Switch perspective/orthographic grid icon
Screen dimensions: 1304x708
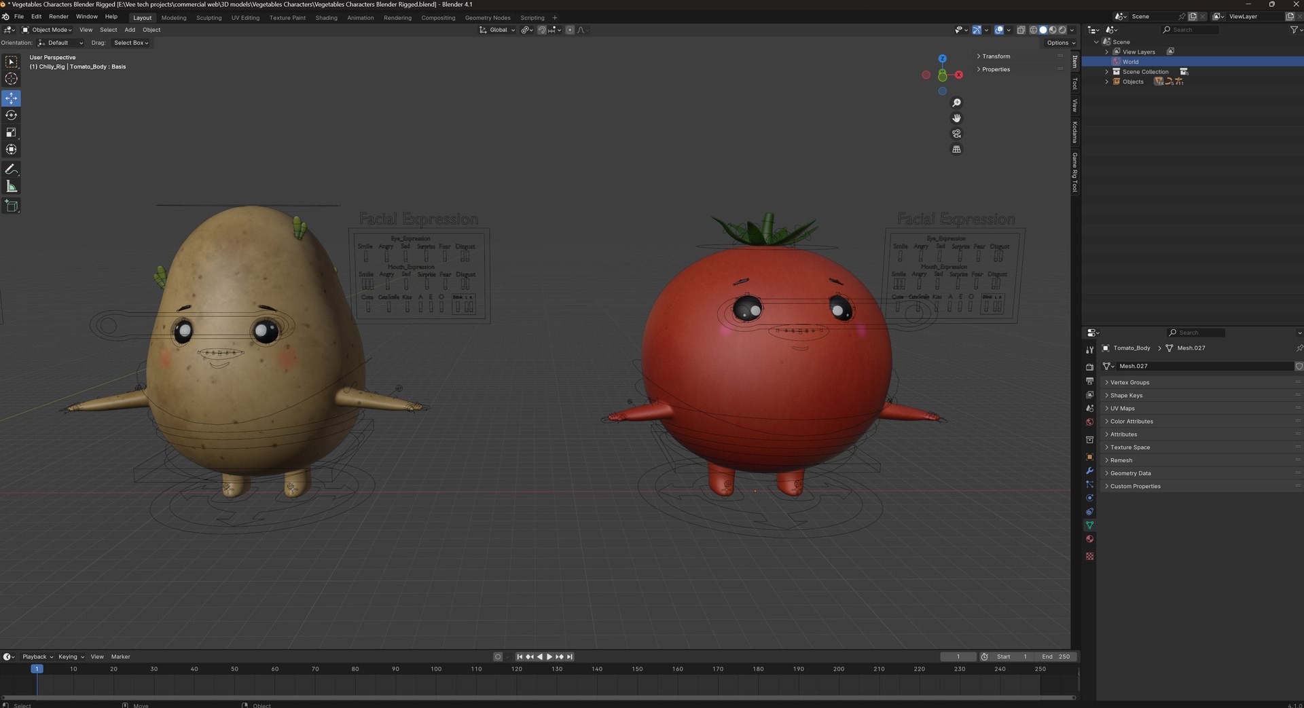(956, 149)
